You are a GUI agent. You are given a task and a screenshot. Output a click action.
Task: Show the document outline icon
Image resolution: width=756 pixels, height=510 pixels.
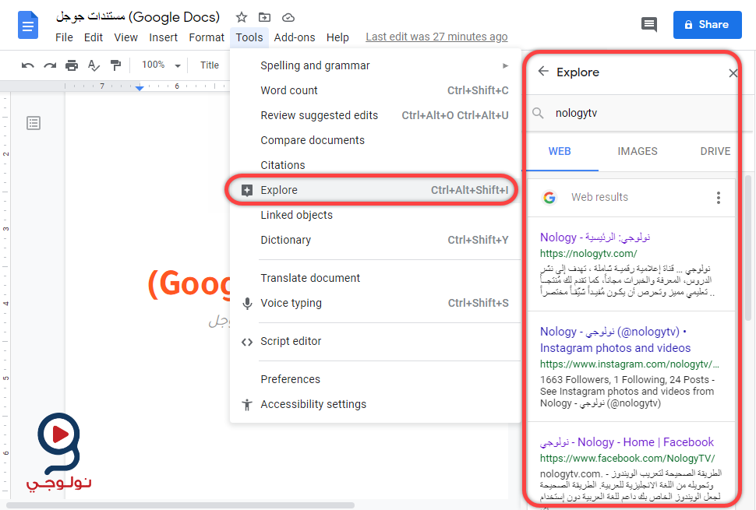[34, 123]
